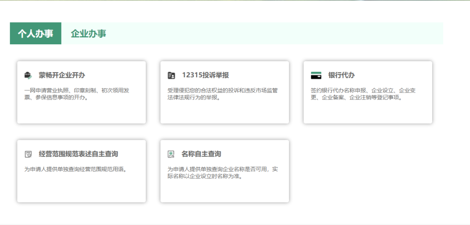Click the 12315投诉举报 icon
This screenshot has width=470, height=225.
click(x=171, y=76)
